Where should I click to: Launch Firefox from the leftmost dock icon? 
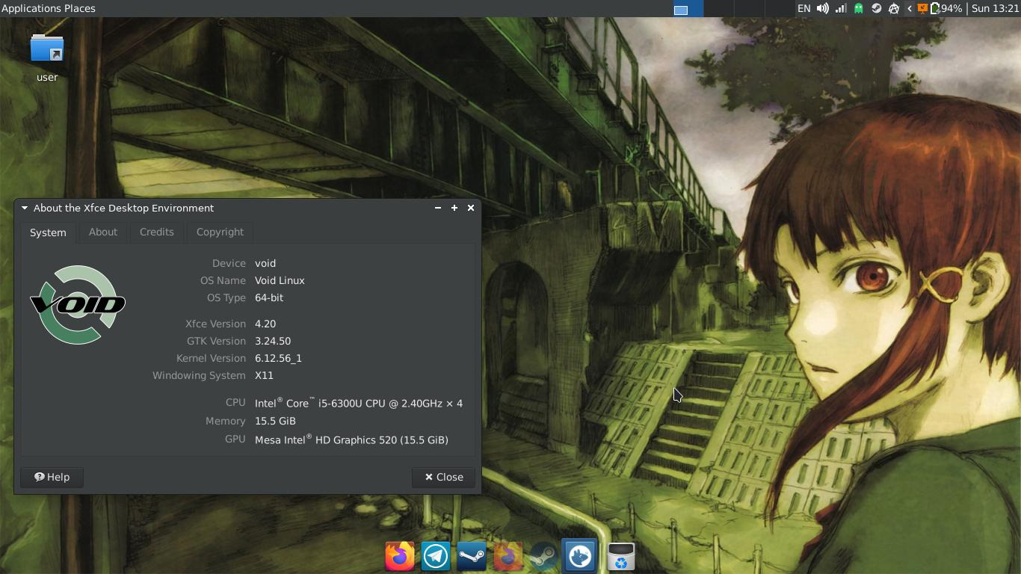400,556
